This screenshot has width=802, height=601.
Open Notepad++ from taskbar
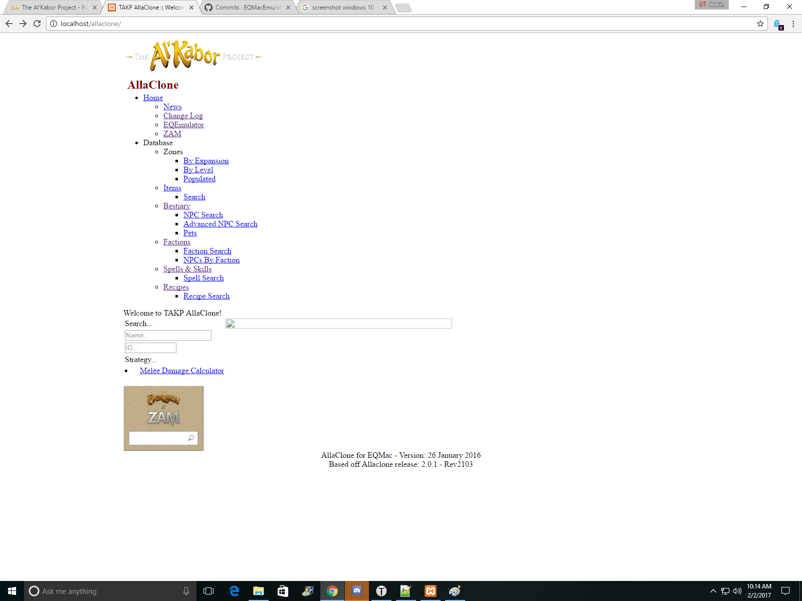point(406,591)
